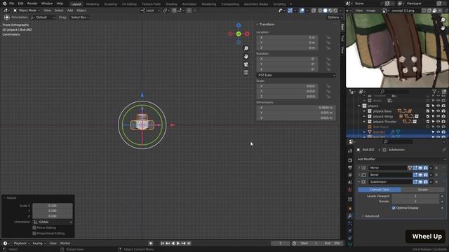Viewport: 449px width, 252px height.
Task: Open the View Layer properties tab icon
Action: point(350,175)
